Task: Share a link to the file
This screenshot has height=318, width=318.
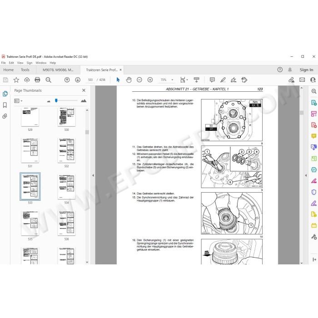Action: point(292,80)
